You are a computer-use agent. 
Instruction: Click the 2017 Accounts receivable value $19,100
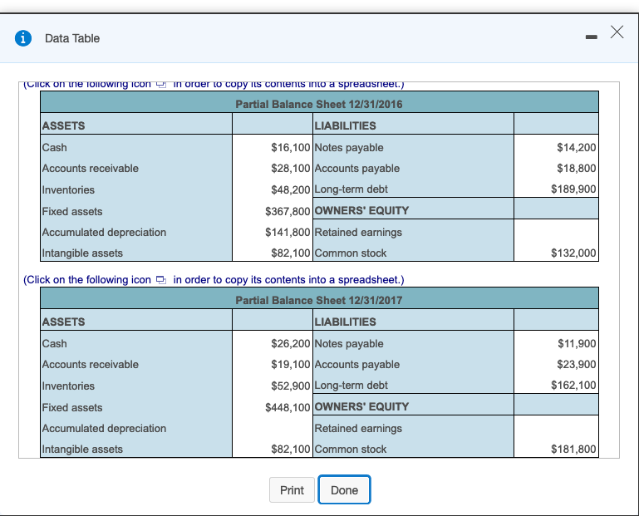coord(291,365)
